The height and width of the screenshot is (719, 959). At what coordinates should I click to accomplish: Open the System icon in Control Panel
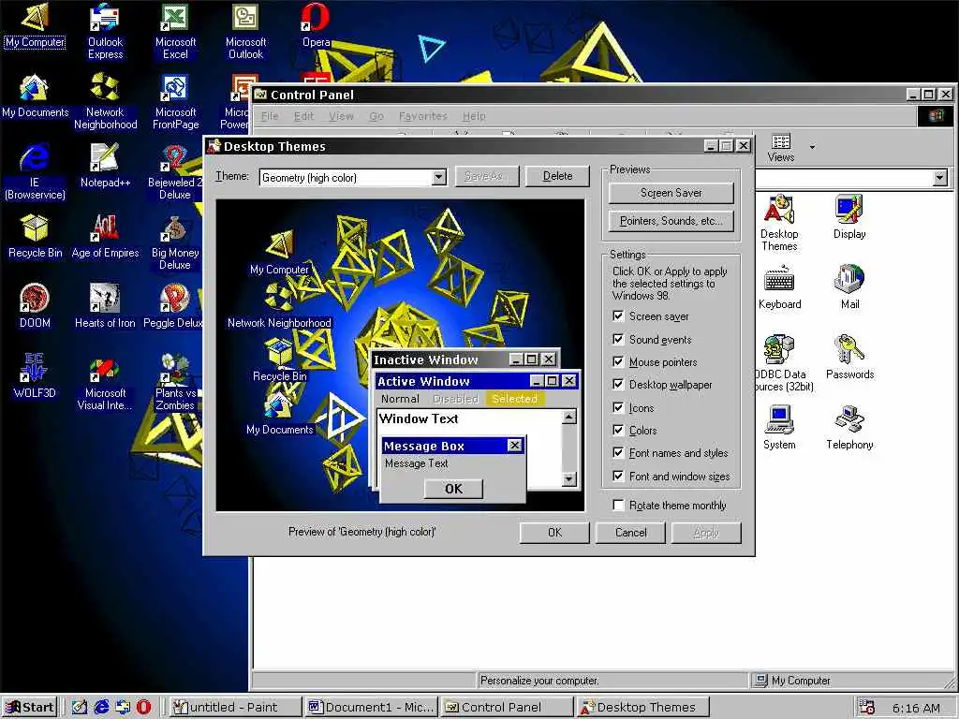(x=779, y=428)
